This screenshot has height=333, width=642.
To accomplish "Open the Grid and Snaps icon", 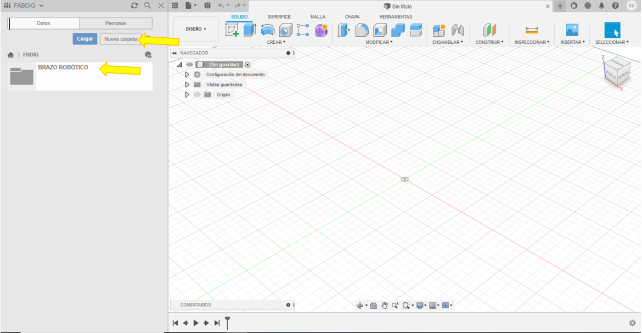I will pos(433,306).
